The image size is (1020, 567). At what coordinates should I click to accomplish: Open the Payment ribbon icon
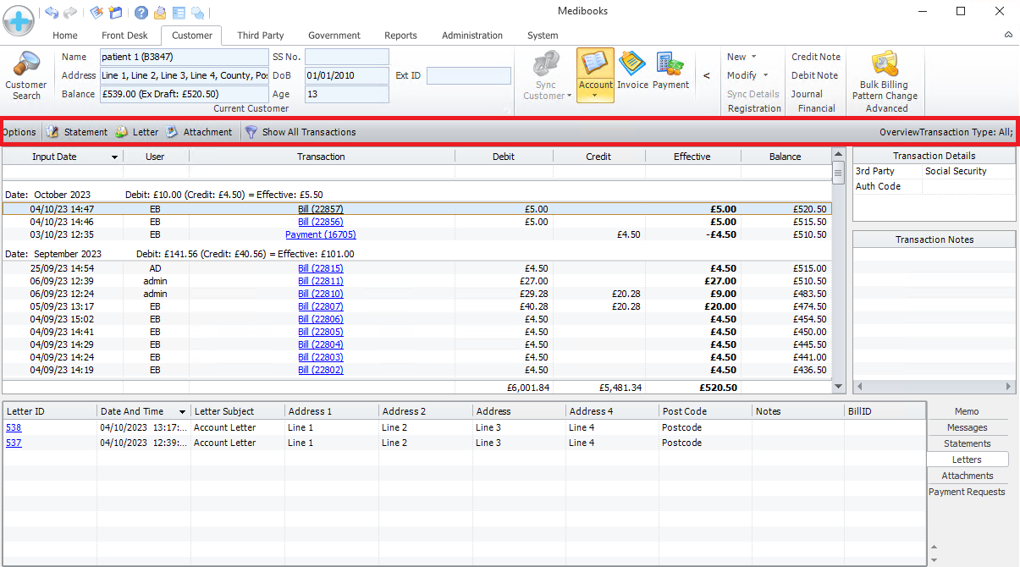pyautogui.click(x=670, y=71)
